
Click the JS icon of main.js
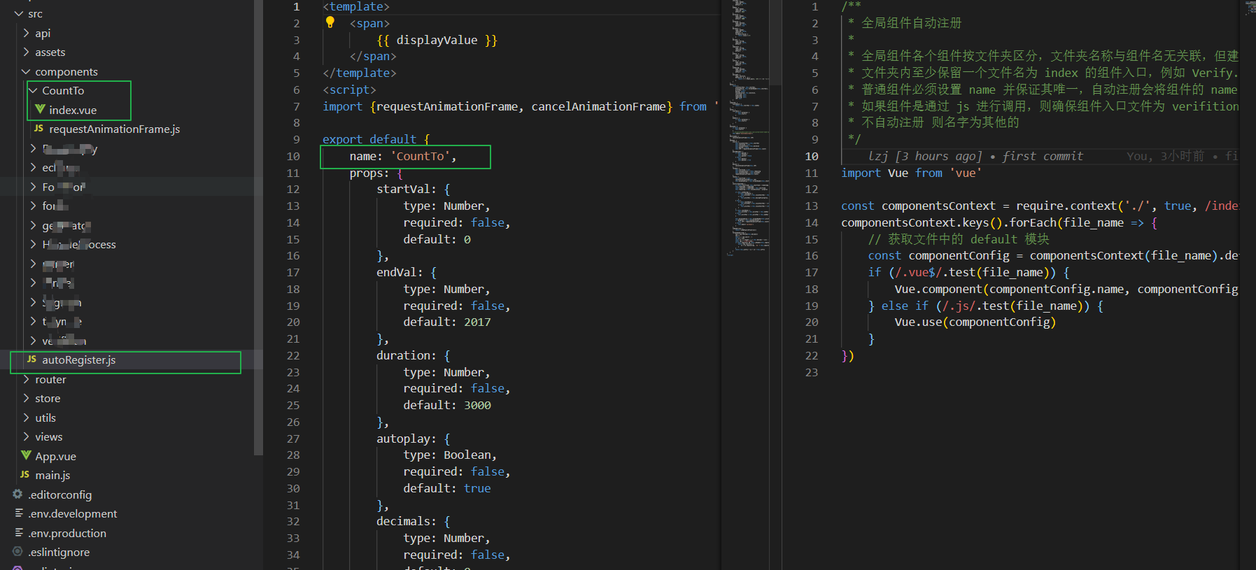(25, 475)
